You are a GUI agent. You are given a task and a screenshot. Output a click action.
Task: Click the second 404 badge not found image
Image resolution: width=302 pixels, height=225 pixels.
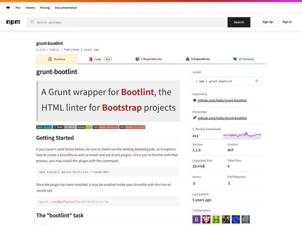[x=132, y=127]
